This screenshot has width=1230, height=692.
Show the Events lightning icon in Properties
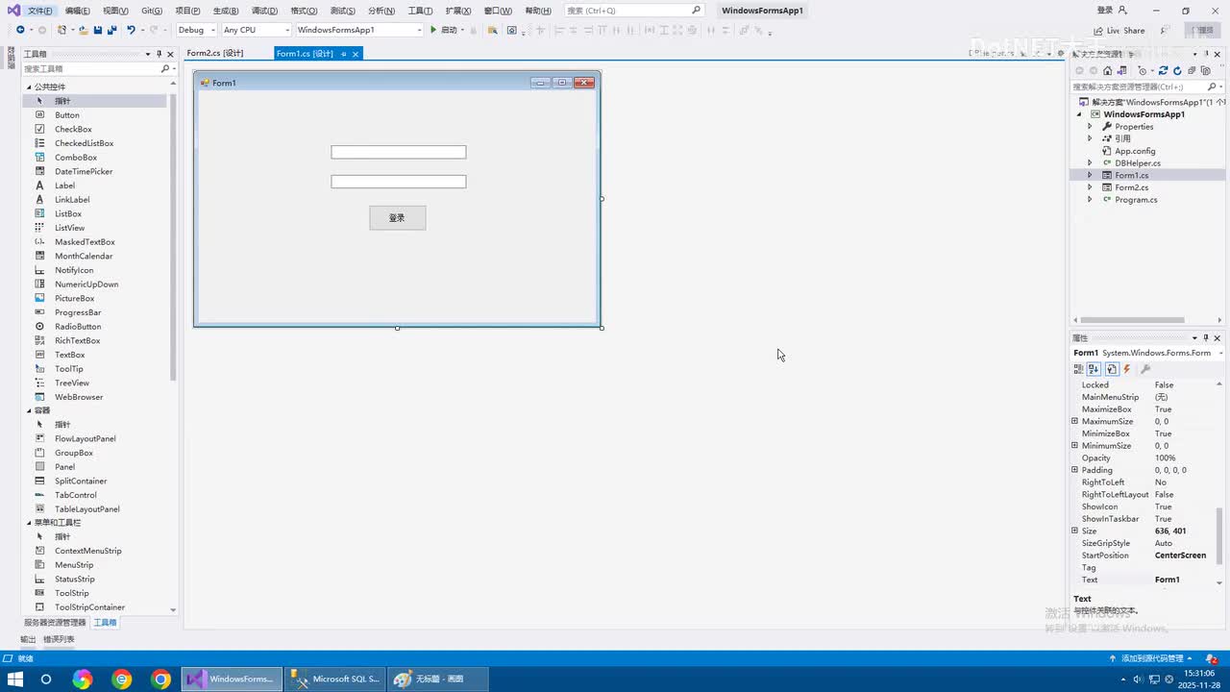[1127, 369]
